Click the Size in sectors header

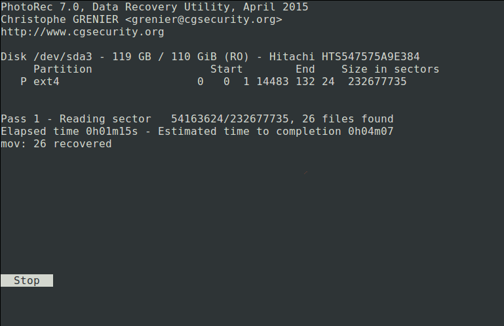(390, 69)
